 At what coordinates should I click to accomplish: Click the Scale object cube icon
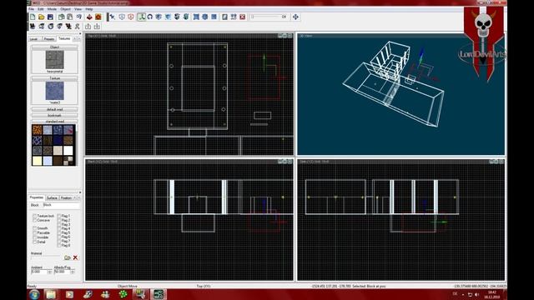(x=159, y=17)
